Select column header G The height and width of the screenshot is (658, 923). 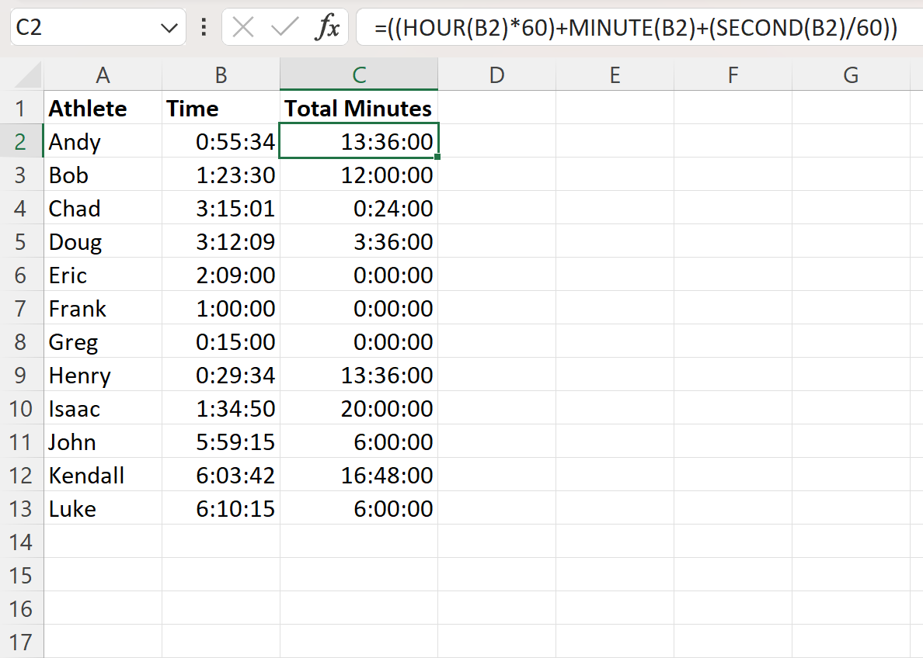pos(850,74)
